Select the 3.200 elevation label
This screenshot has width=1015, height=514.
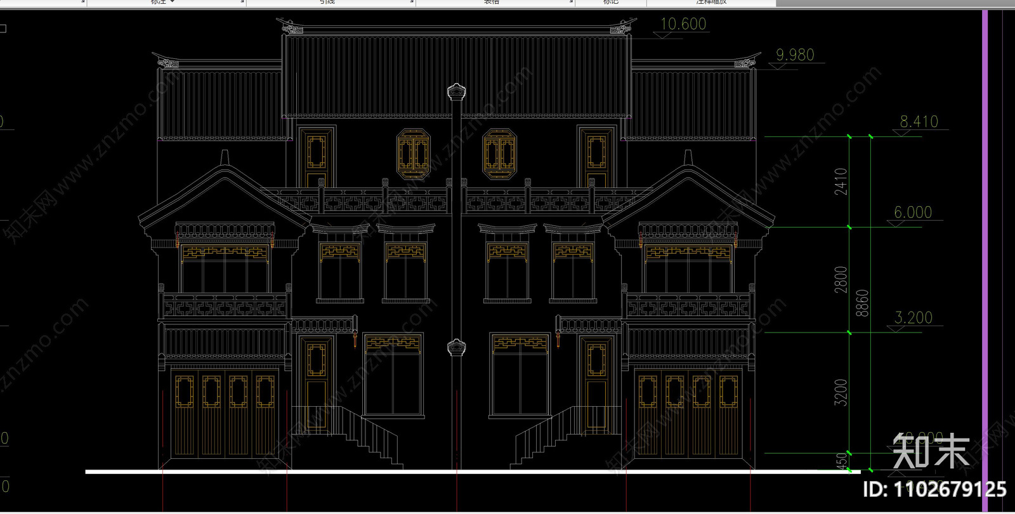[913, 318]
